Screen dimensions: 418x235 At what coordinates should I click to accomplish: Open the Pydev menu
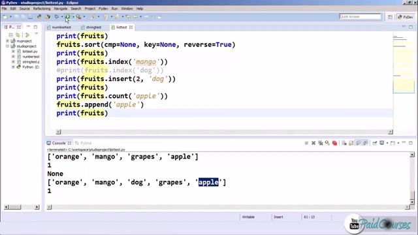pos(103,8)
